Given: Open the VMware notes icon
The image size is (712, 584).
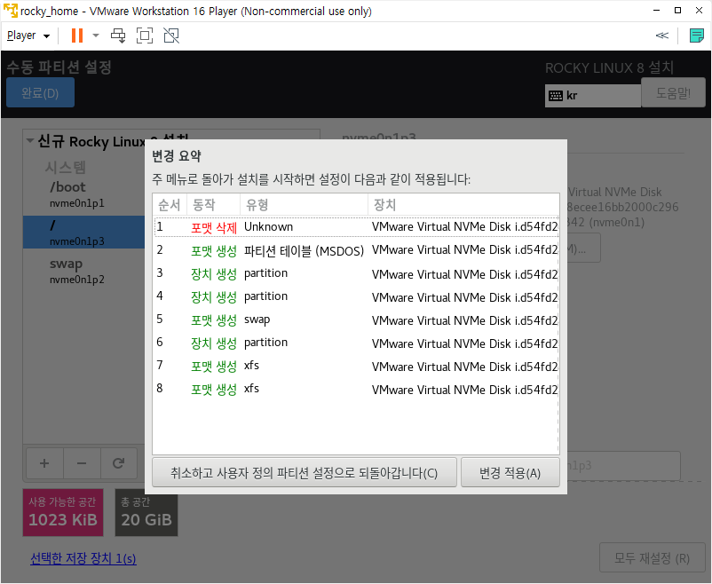Looking at the screenshot, I should tap(696, 36).
